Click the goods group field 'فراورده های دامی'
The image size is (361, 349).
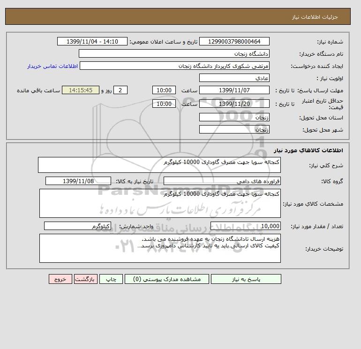222,181
